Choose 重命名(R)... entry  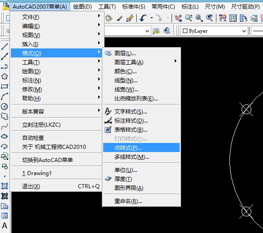click(x=142, y=201)
